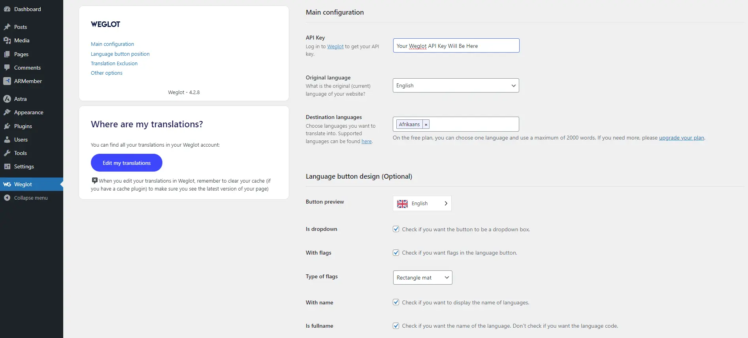Open the Users menu

[32, 140]
